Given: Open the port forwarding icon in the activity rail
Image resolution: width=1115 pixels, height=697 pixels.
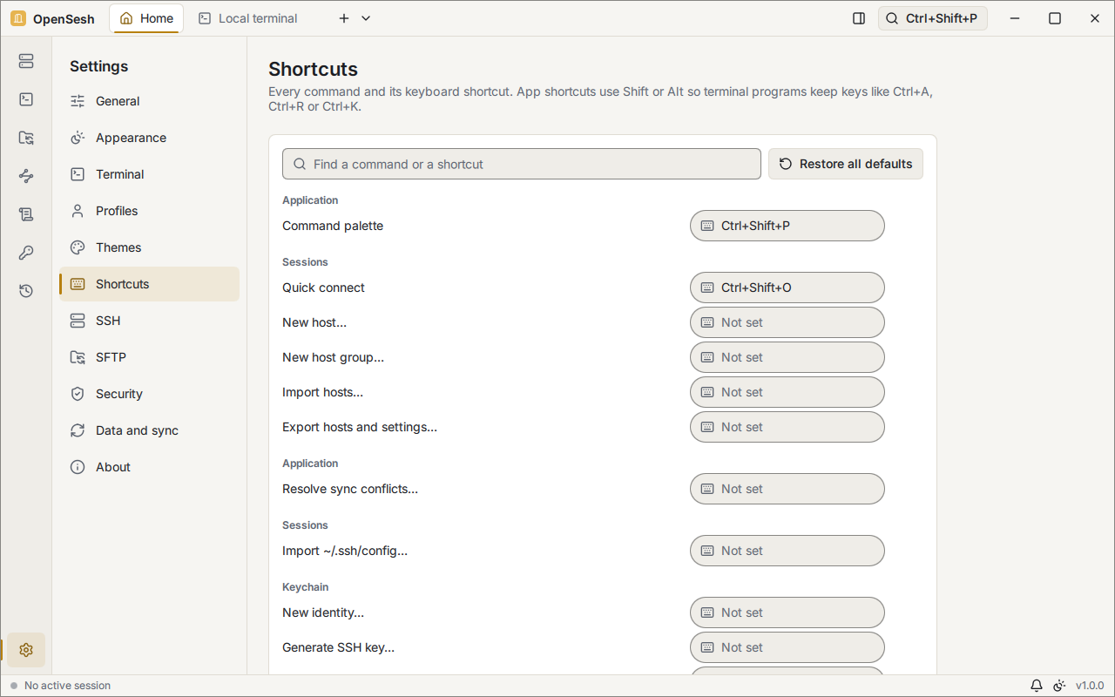Looking at the screenshot, I should [x=26, y=176].
